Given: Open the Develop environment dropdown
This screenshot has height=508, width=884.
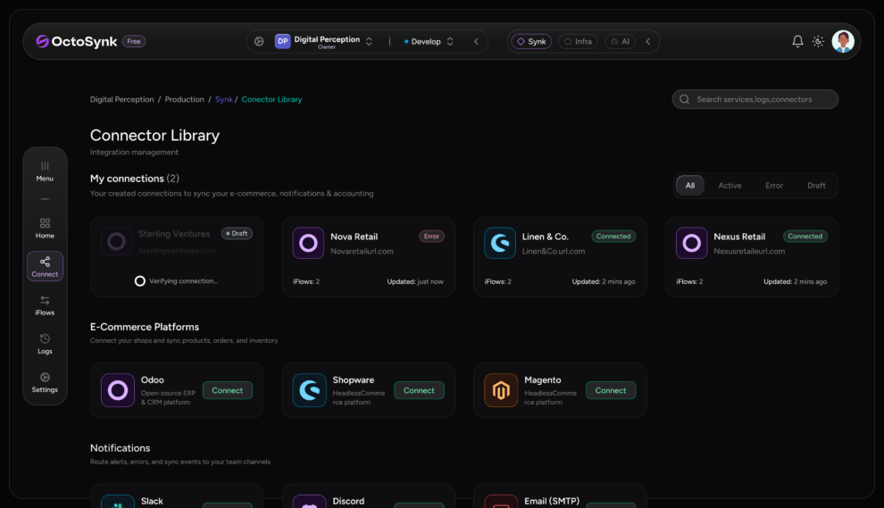Looking at the screenshot, I should (429, 41).
